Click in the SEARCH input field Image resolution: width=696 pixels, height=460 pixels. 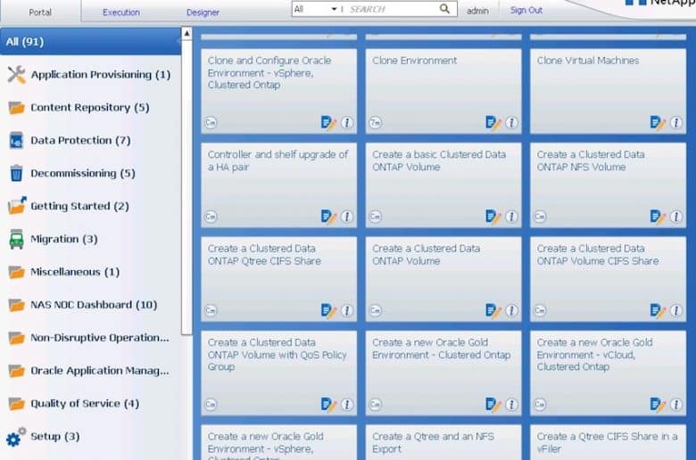391,9
